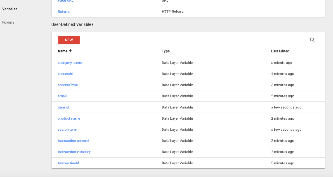Image resolution: width=333 pixels, height=177 pixels.
Task: Open Folders in the left sidebar
Action: (8, 22)
